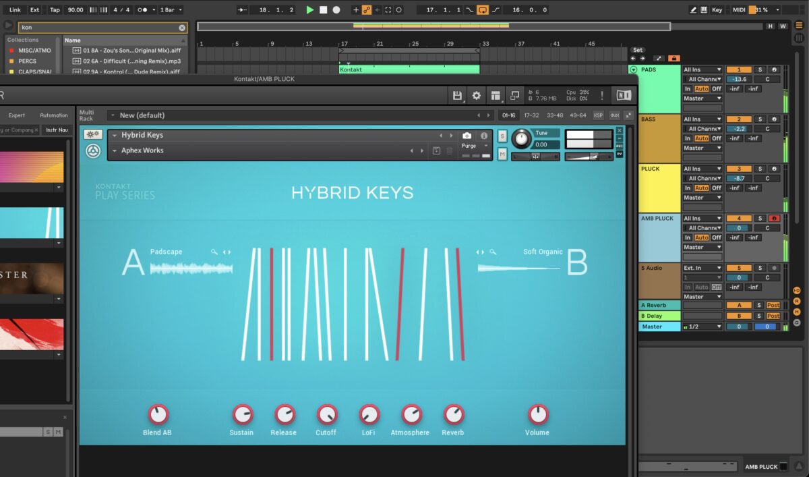The image size is (809, 477).
Task: Open Aphex Works snapshot dropdown
Action: 115,150
